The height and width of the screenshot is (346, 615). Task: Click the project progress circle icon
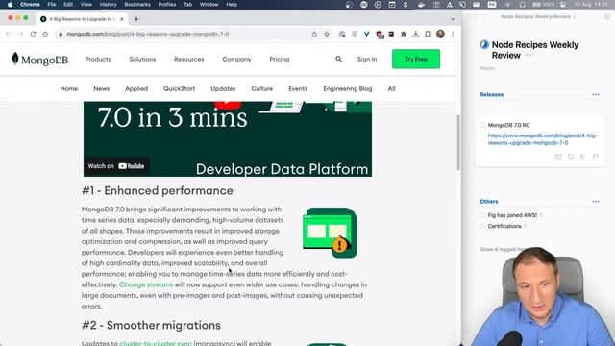pos(484,45)
